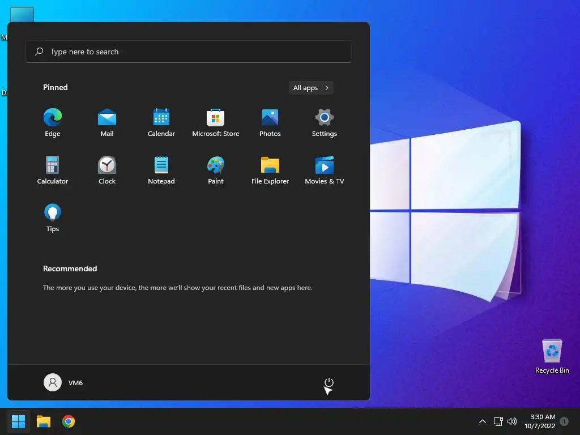Image resolution: width=580 pixels, height=435 pixels.
Task: Focus the Type here to search box
Action: click(188, 52)
